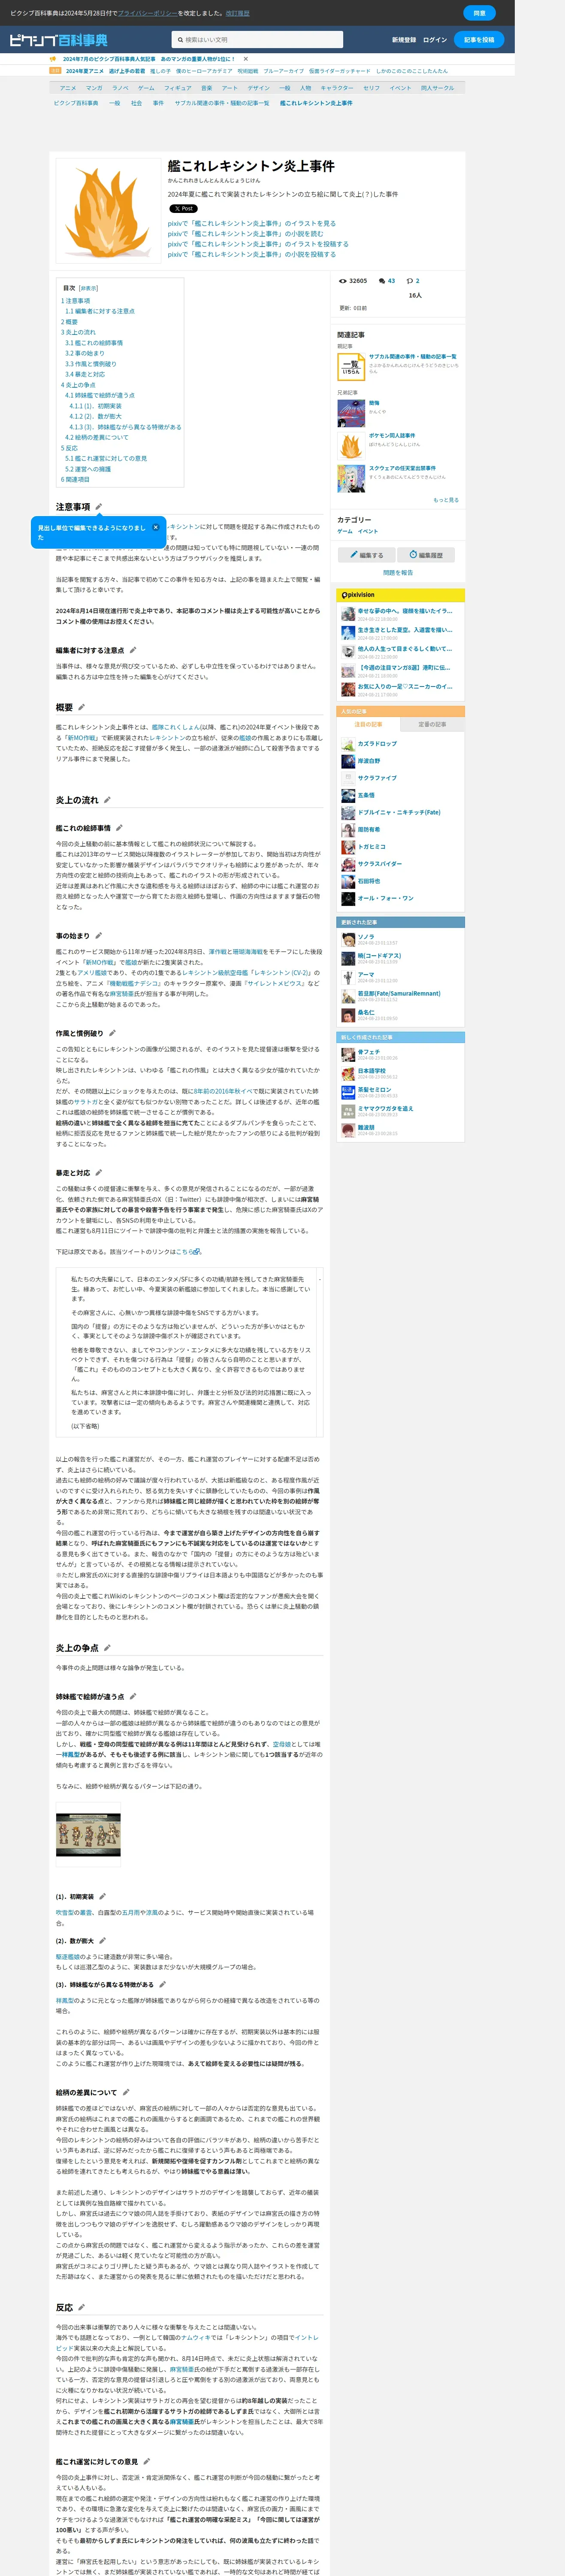This screenshot has width=565, height=2576.
Task: Open the マンガ category menu item
Action: [94, 88]
